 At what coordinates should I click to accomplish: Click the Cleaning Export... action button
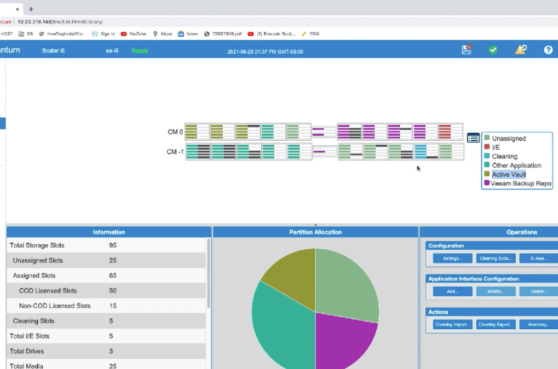[x=495, y=325]
